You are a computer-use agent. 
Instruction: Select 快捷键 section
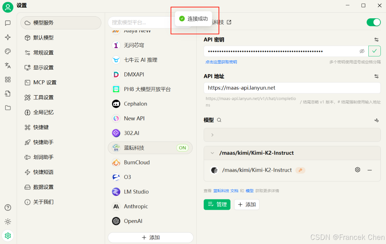(x=61, y=127)
